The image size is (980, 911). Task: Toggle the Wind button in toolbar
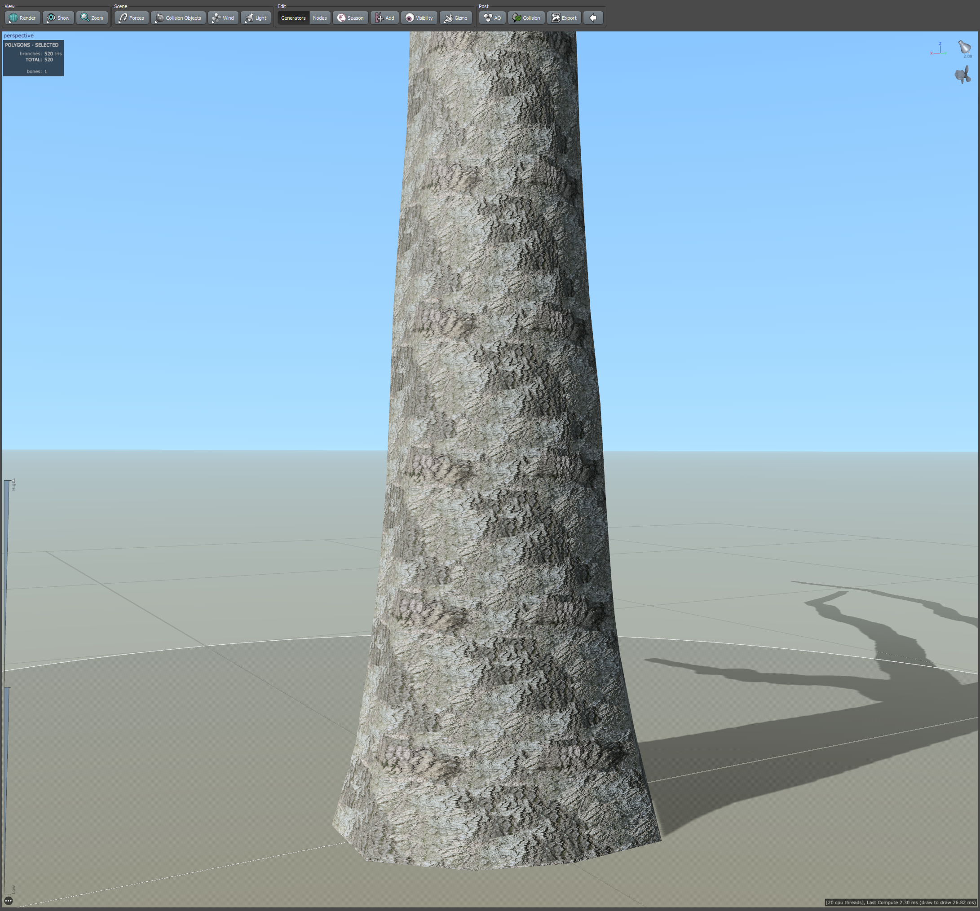coord(223,18)
